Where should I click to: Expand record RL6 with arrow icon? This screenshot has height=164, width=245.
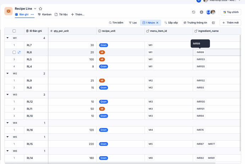click(x=19, y=52)
